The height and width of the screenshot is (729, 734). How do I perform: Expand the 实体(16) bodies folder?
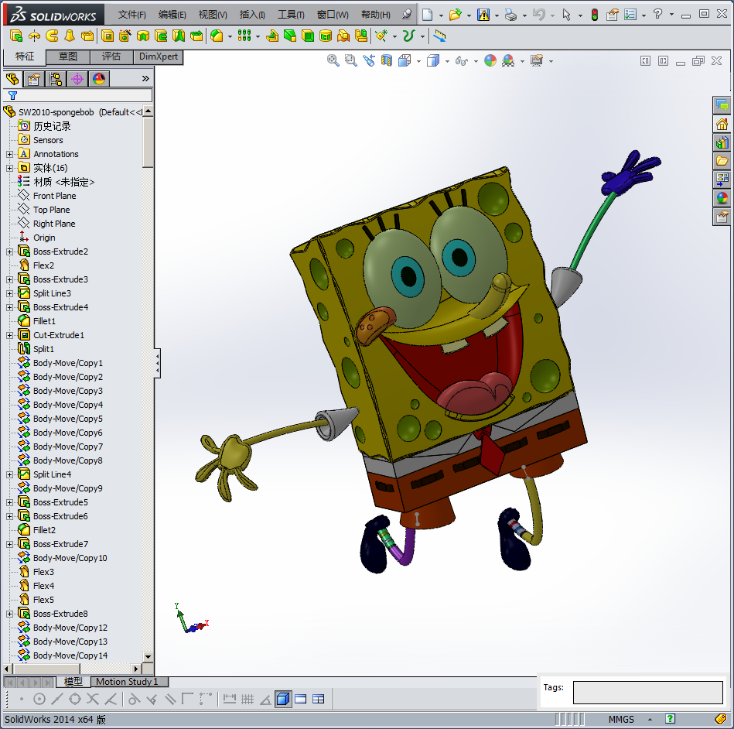coord(9,168)
